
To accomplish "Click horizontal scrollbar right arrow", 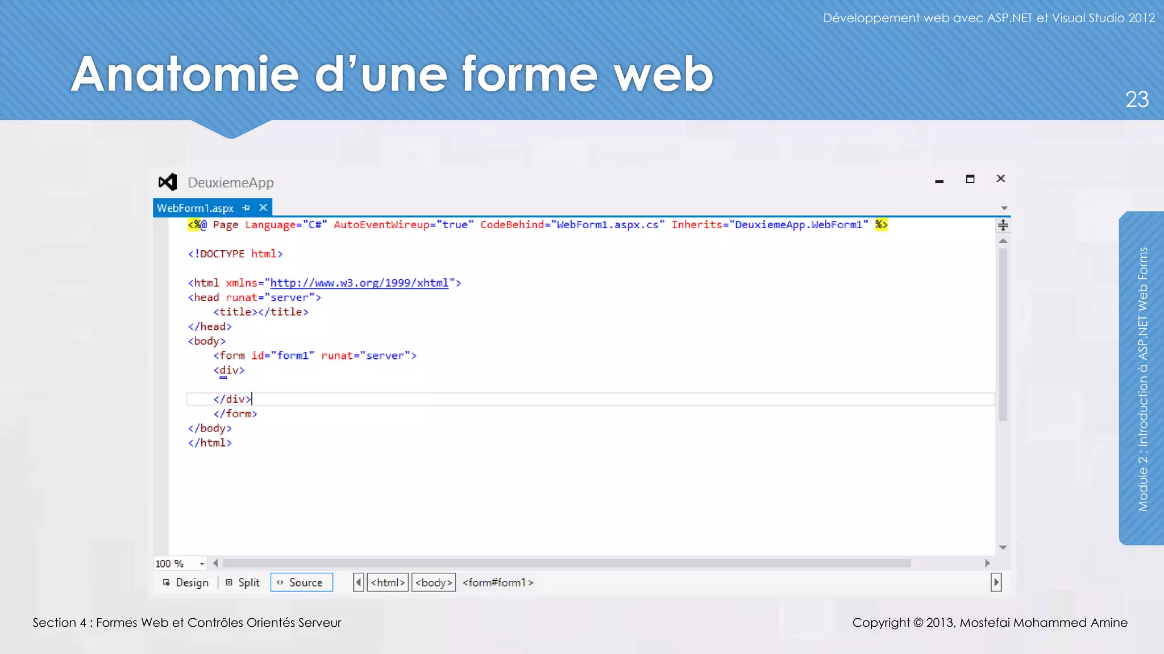I will pyautogui.click(x=987, y=563).
